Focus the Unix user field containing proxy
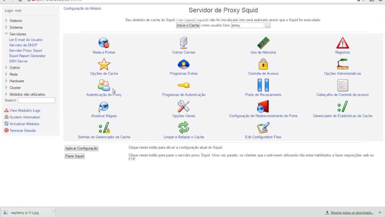 point(248,25)
